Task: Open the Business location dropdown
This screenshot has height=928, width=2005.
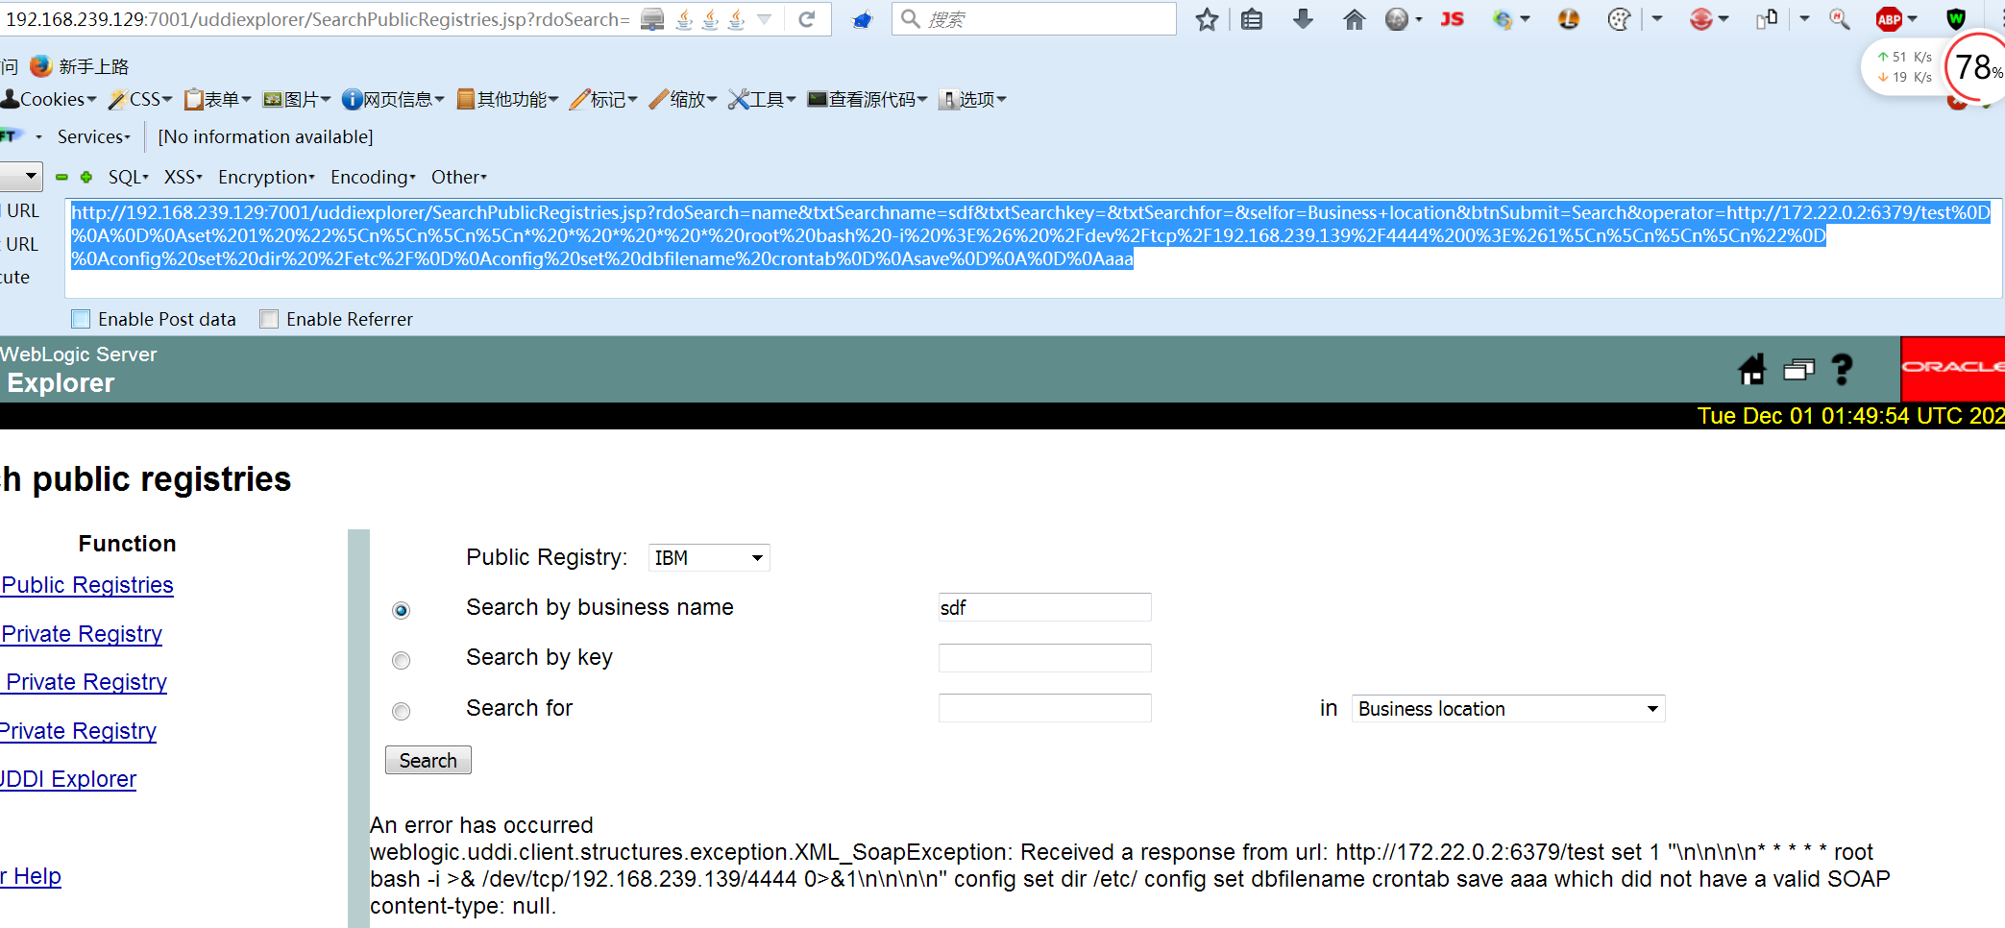Action: [x=1506, y=708]
